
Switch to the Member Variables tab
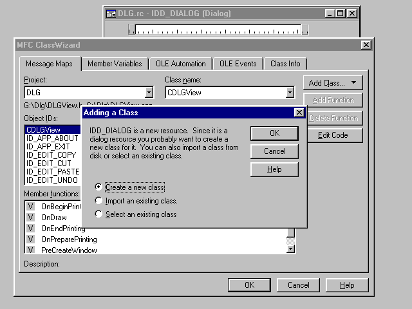pyautogui.click(x=115, y=64)
